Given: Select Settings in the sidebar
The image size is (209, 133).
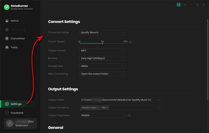Looking at the screenshot, I should pyautogui.click(x=16, y=104).
